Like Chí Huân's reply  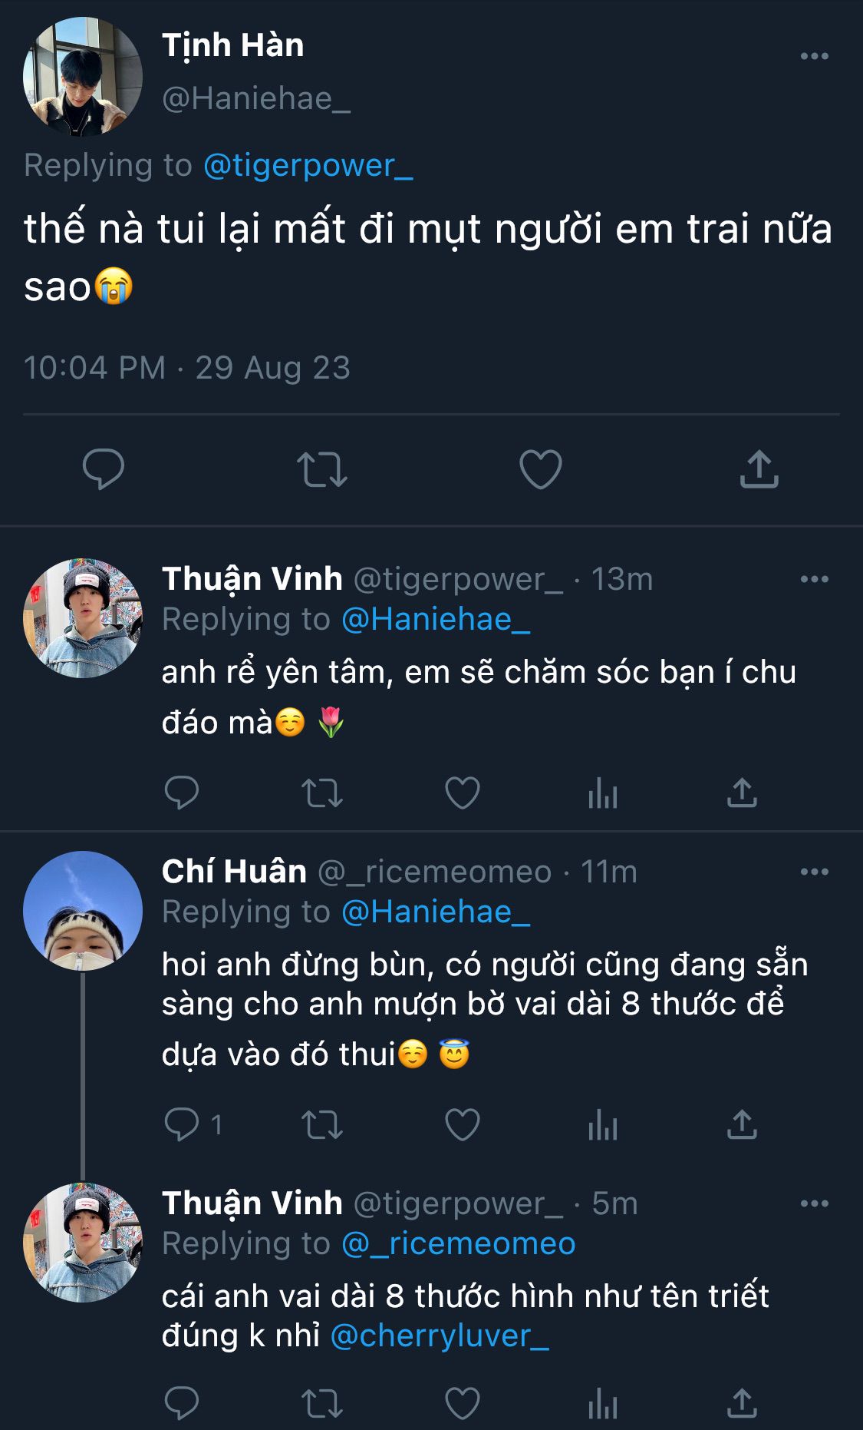(462, 1125)
